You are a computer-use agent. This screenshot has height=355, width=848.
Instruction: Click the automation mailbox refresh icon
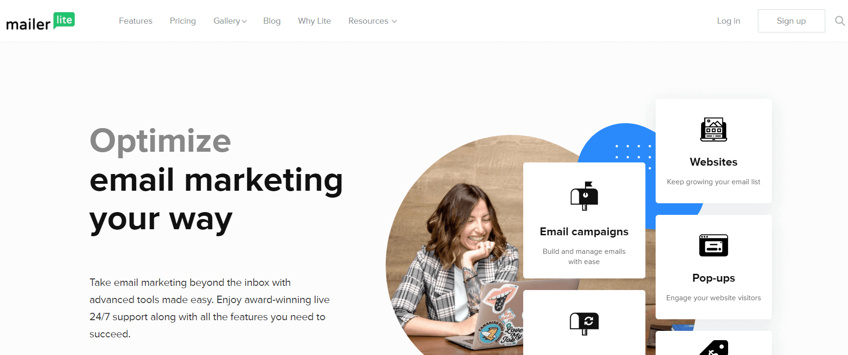coord(584,323)
